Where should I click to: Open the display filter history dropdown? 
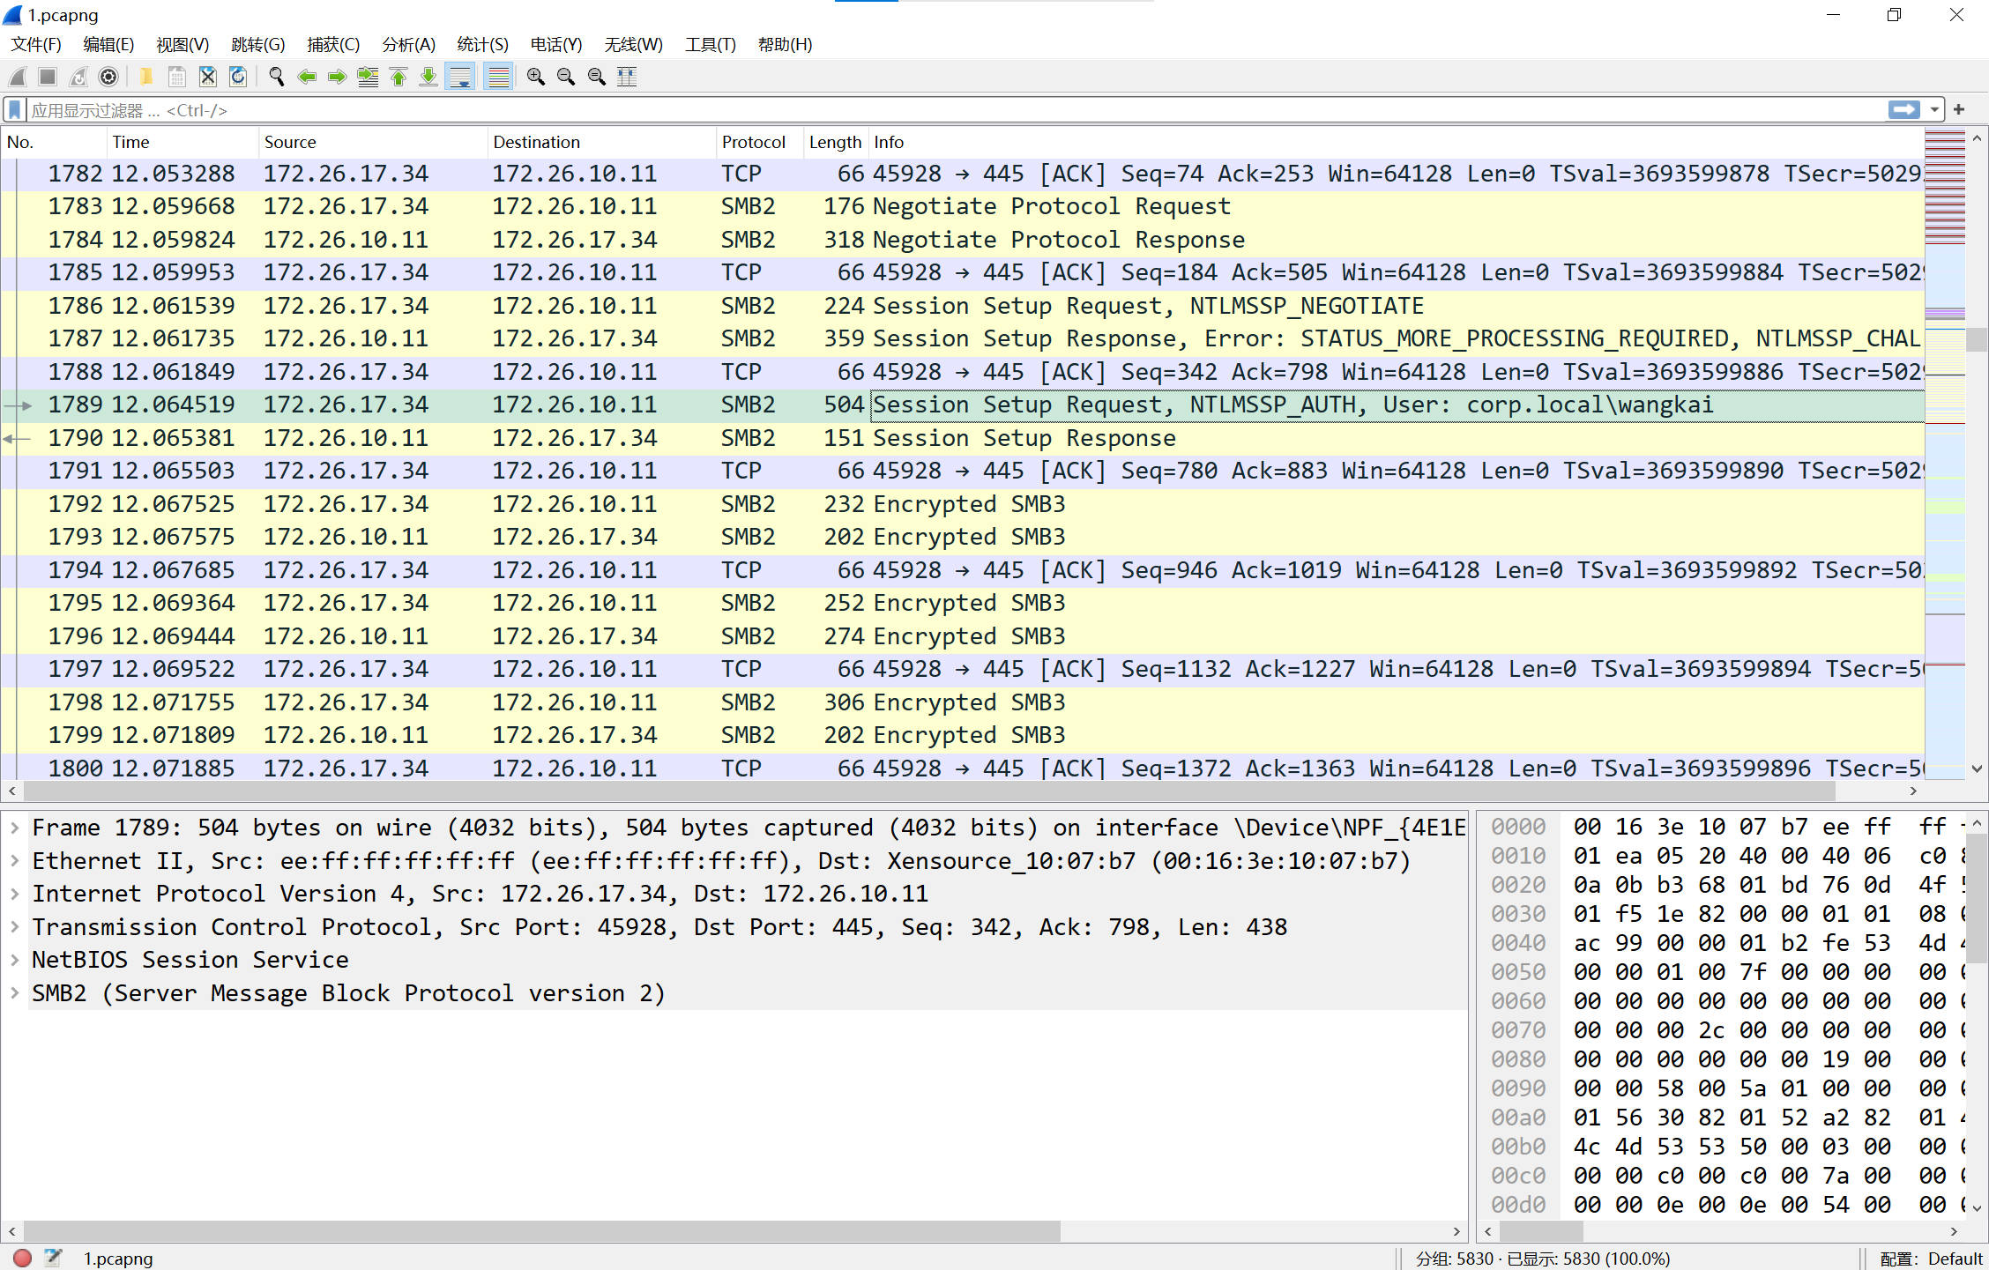pos(1934,109)
